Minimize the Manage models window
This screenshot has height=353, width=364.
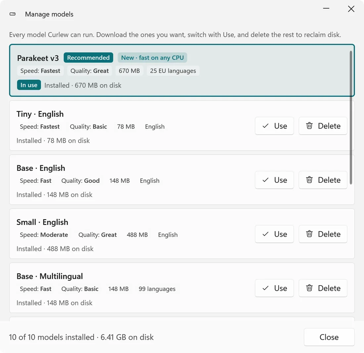(326, 9)
